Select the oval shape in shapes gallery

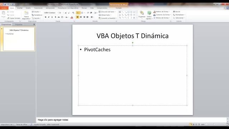(x=131, y=12)
